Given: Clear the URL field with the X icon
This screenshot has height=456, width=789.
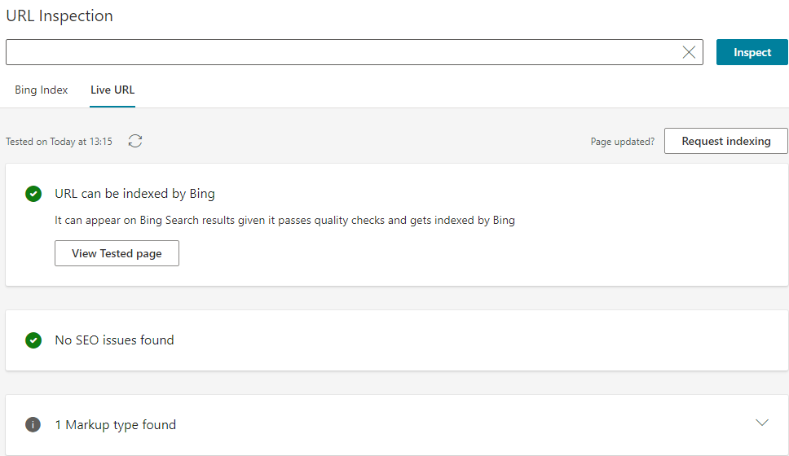Looking at the screenshot, I should tap(689, 52).
